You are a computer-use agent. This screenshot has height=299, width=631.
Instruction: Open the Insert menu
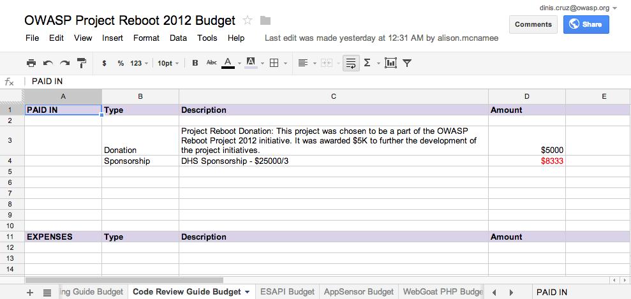pyautogui.click(x=113, y=38)
